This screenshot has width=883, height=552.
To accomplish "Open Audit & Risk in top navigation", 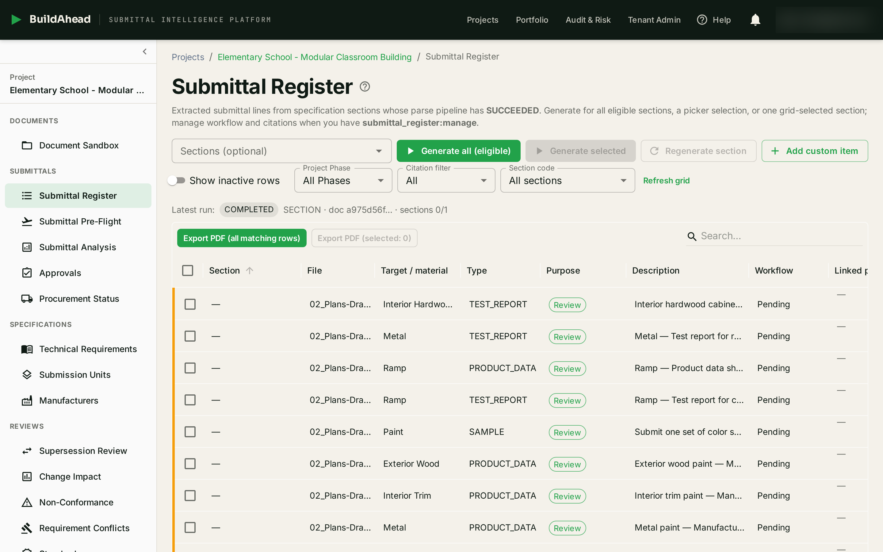I will click(588, 20).
